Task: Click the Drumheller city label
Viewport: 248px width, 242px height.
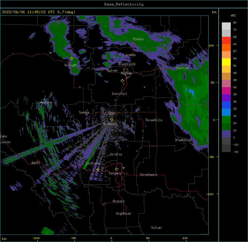Action: pyautogui.click(x=184, y=140)
